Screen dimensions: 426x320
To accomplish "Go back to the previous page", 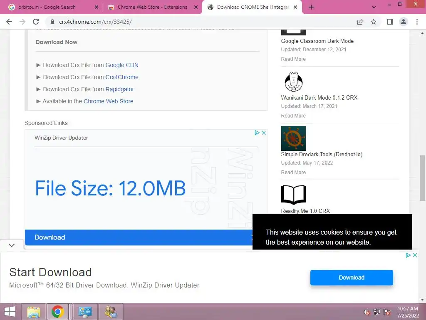I will [x=9, y=22].
